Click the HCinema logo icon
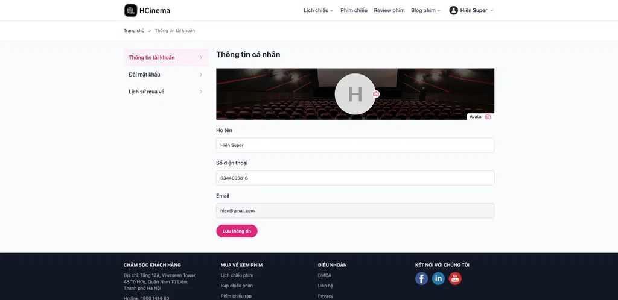Image resolution: width=618 pixels, height=300 pixels. [130, 10]
